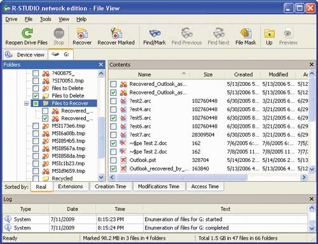The width and height of the screenshot is (318, 244).
Task: Click the icon of ?est6.arc file
Action: pos(123,126)
